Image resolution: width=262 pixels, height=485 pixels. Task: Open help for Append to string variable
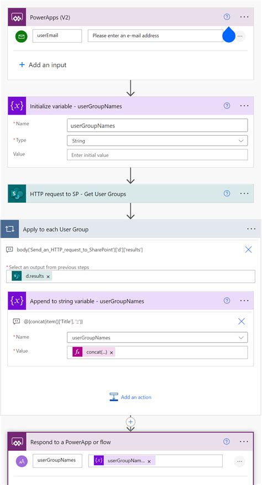[227, 301]
